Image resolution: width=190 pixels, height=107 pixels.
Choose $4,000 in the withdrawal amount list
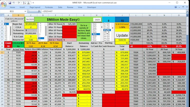(x=107, y=36)
